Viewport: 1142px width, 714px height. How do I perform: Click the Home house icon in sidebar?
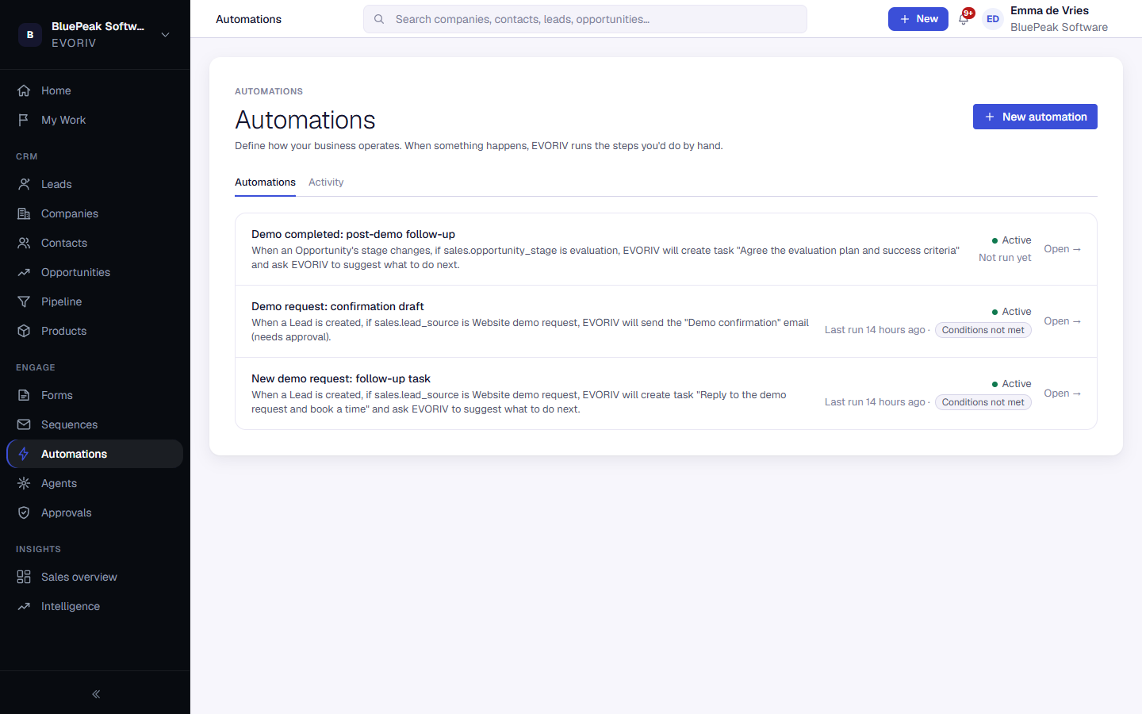[24, 90]
